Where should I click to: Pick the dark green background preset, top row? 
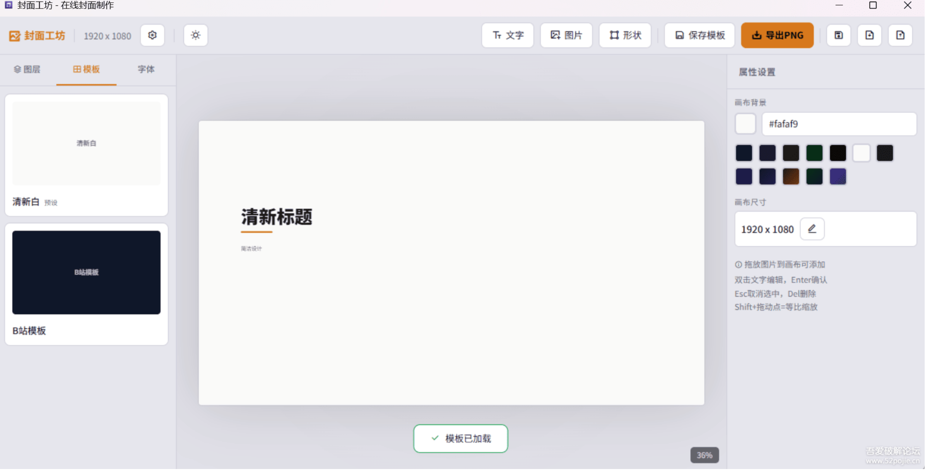coord(814,153)
